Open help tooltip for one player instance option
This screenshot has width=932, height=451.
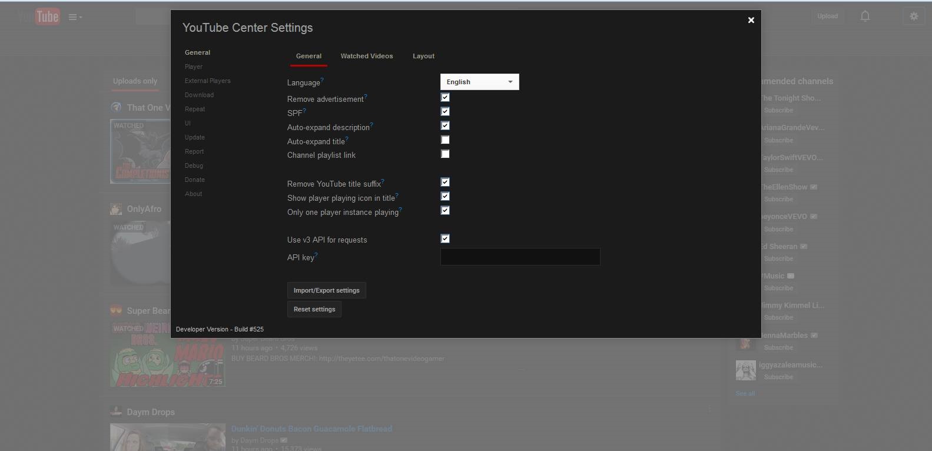[400, 209]
